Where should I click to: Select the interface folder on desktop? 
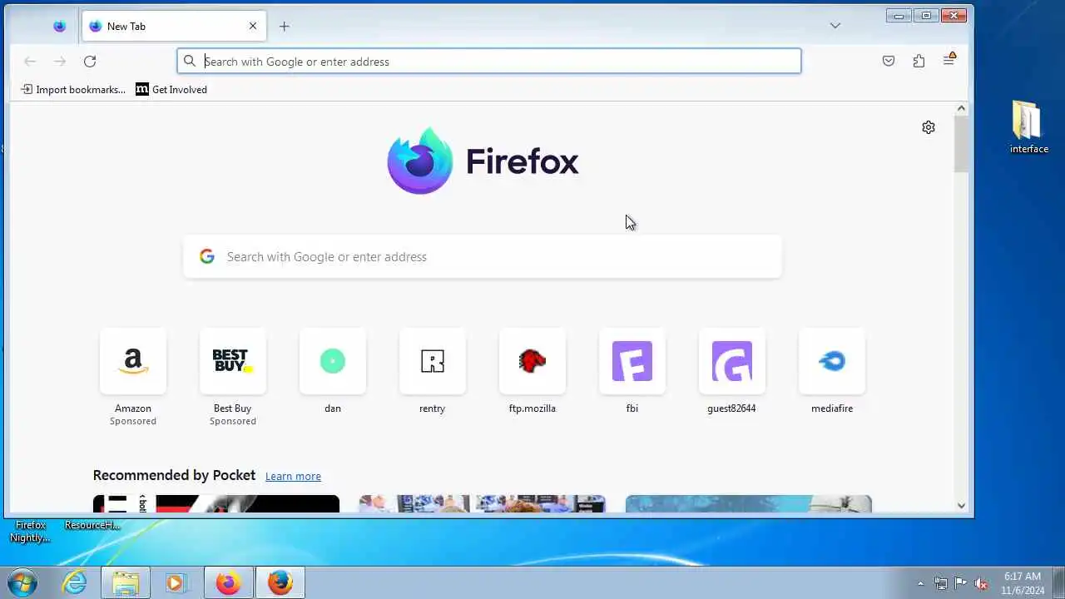(x=1028, y=126)
